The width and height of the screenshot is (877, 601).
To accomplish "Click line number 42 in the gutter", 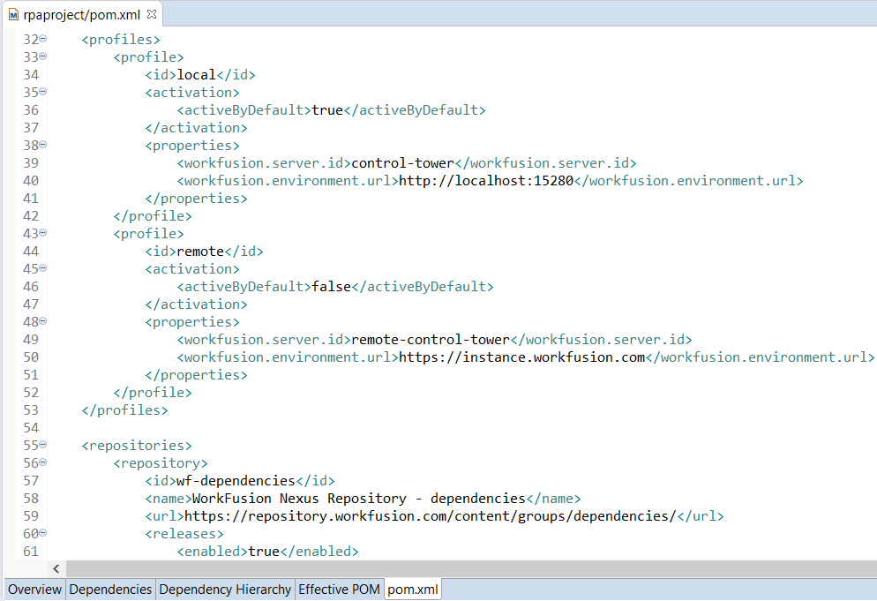I will [x=31, y=216].
